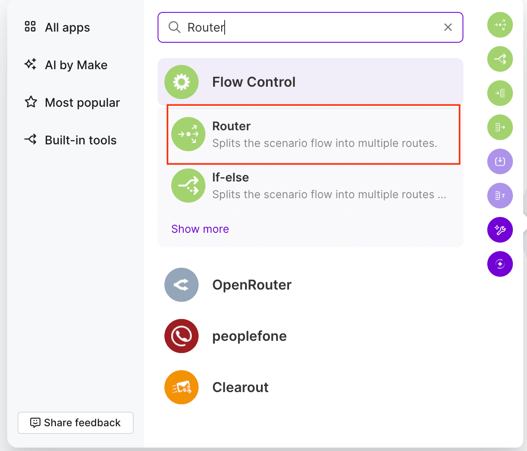Click into the Router search field
The width and height of the screenshot is (527, 451).
(310, 27)
